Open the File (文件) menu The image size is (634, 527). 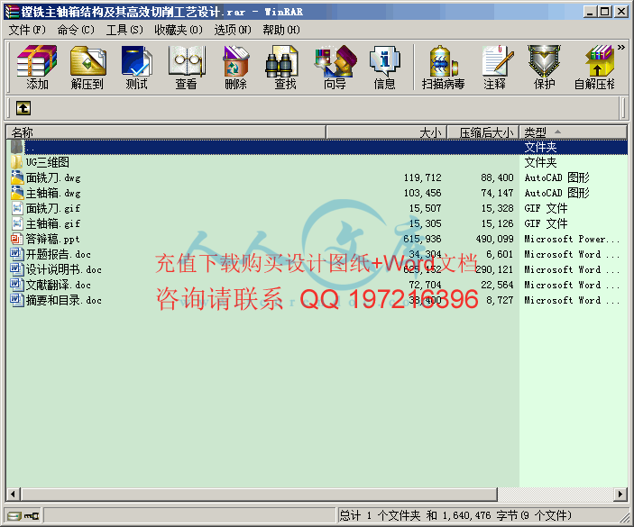tap(27, 30)
